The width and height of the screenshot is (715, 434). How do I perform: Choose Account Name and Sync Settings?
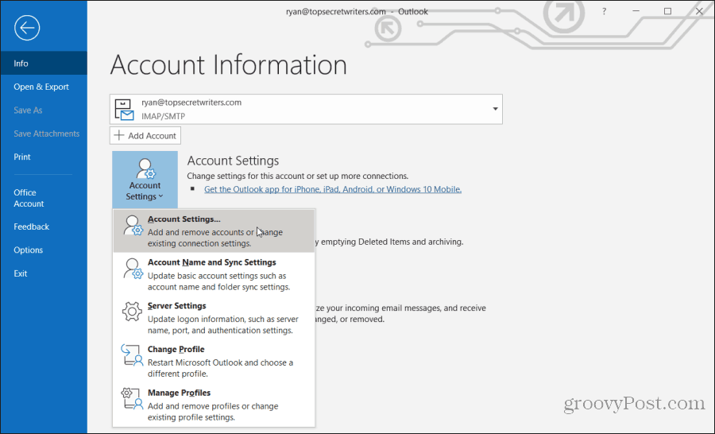tap(214, 274)
